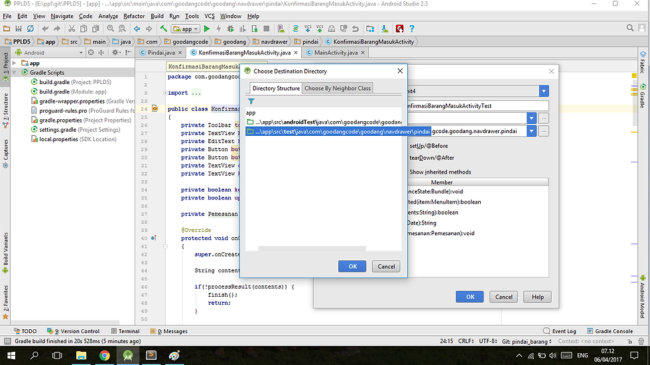Viewport: 650px width, 365px height.
Task: Click the Scroll from Source icon
Action: point(91,52)
